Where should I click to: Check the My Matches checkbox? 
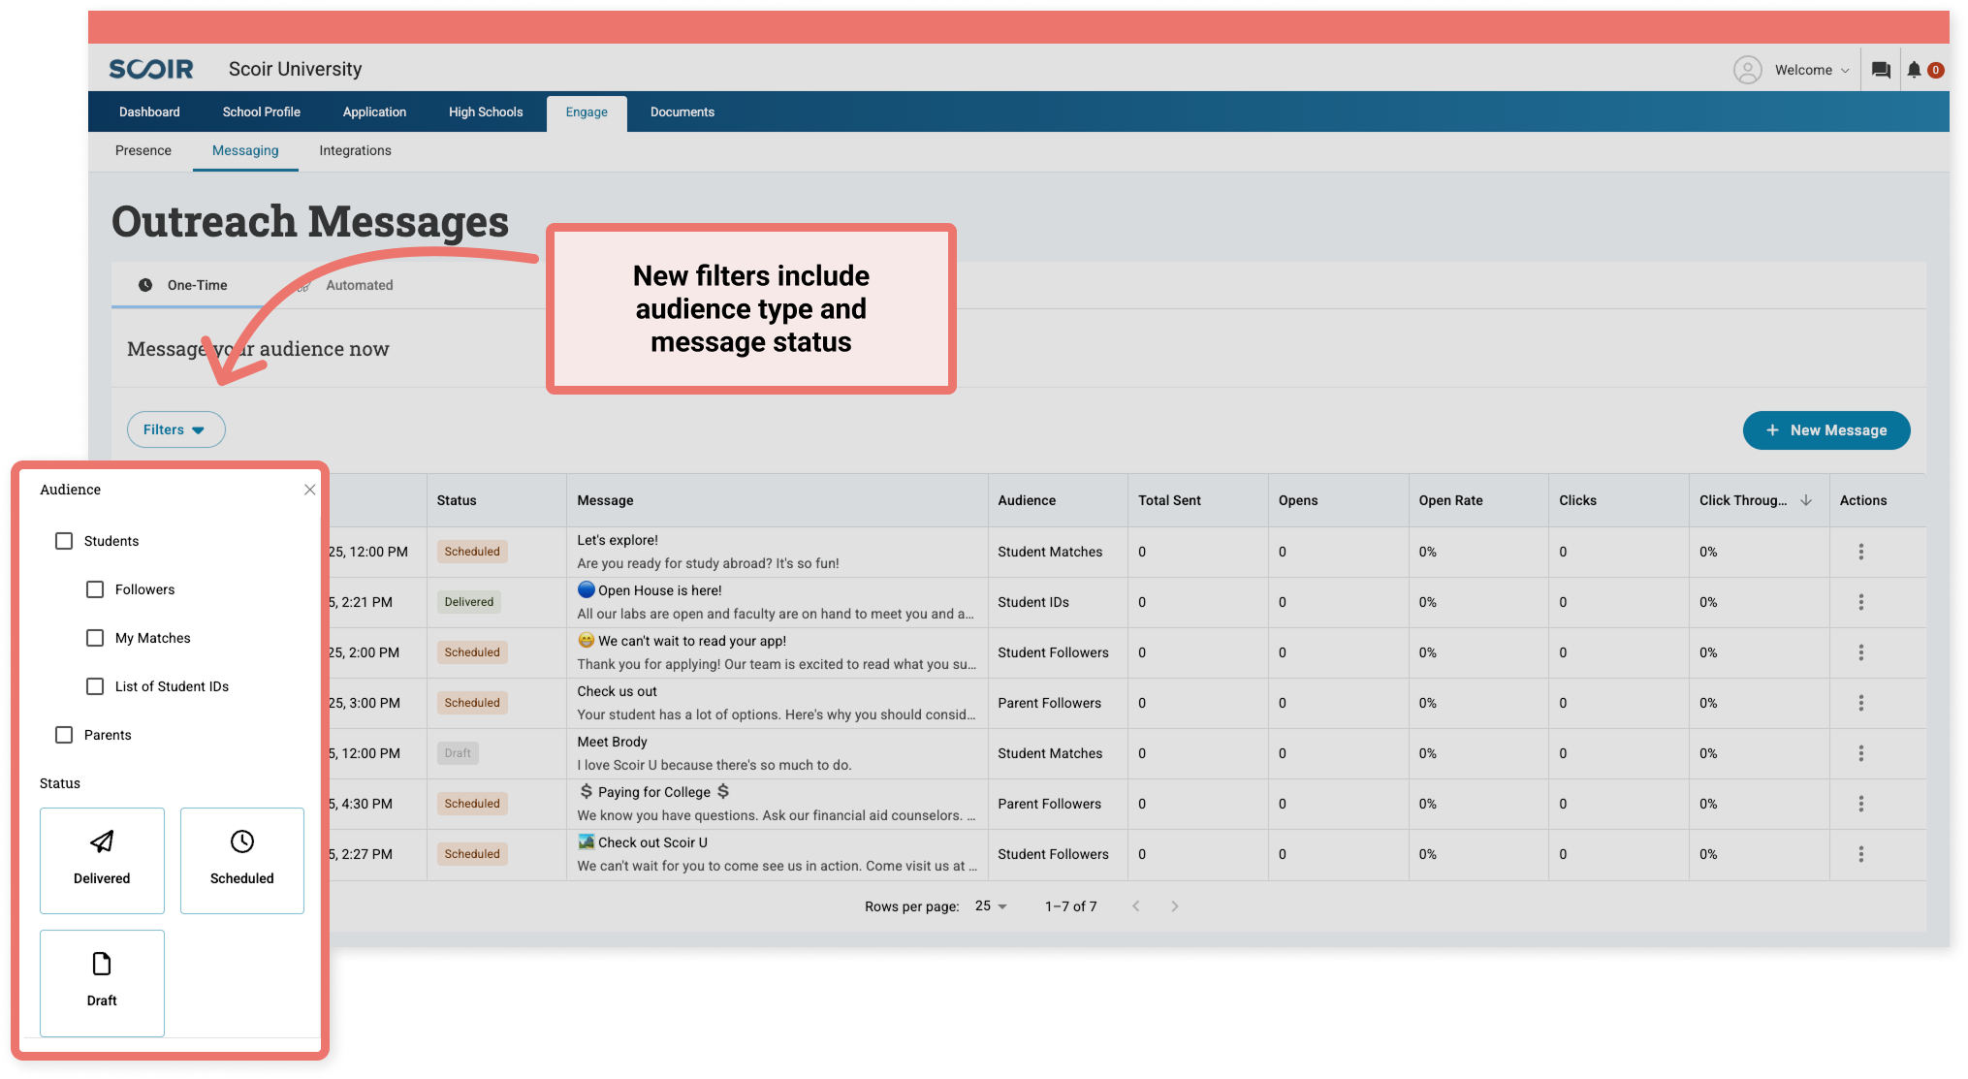(95, 638)
